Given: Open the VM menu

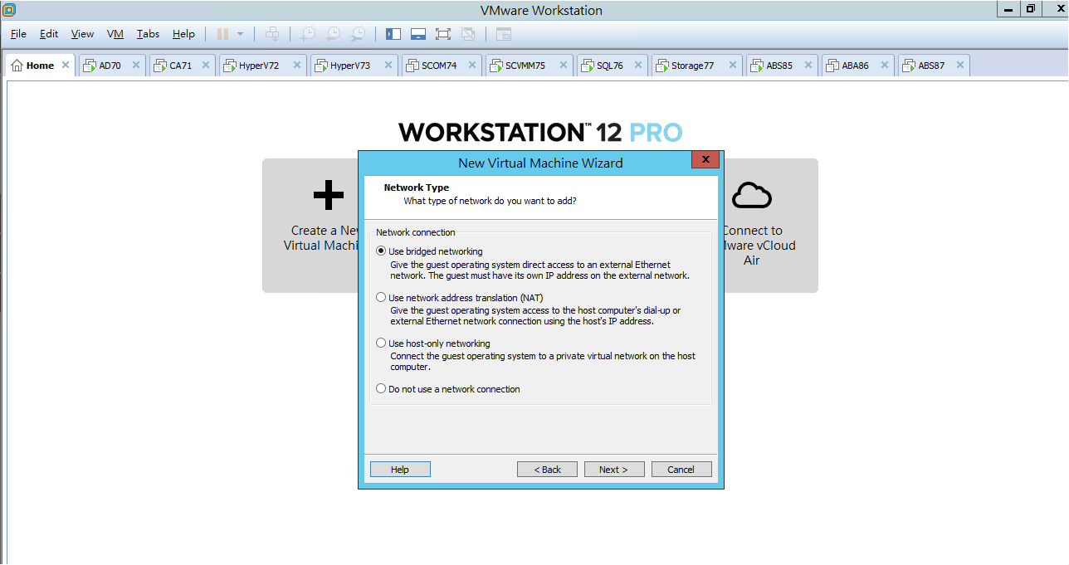Looking at the screenshot, I should tap(115, 34).
